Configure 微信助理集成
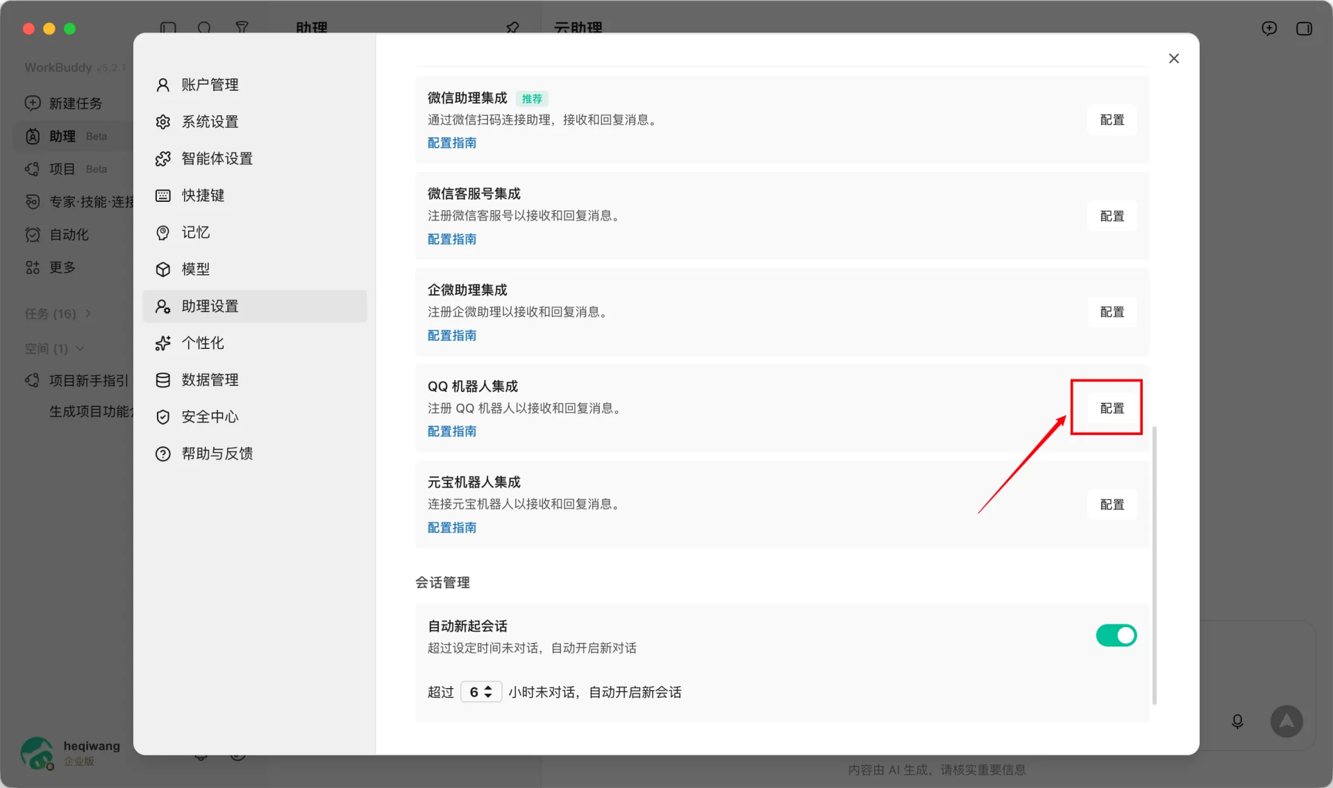The width and height of the screenshot is (1333, 788). [x=1112, y=120]
